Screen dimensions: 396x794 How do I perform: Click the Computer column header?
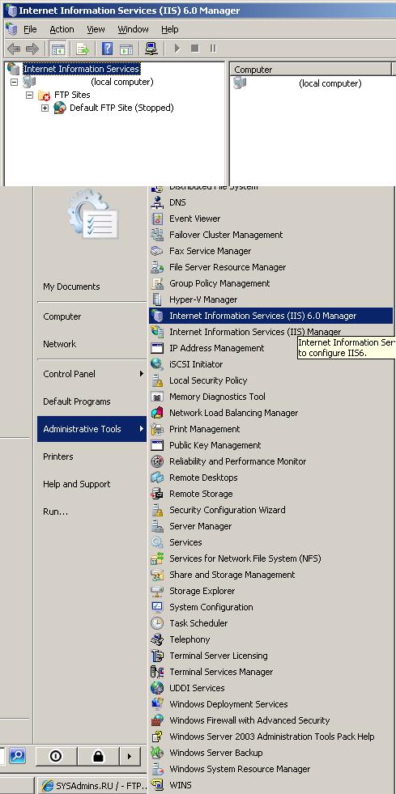tap(310, 70)
